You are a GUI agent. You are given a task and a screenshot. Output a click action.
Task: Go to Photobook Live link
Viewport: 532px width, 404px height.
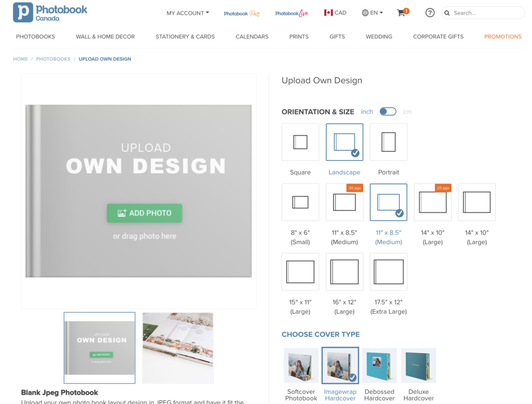pos(292,14)
